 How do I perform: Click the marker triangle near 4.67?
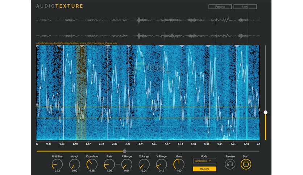161,46
